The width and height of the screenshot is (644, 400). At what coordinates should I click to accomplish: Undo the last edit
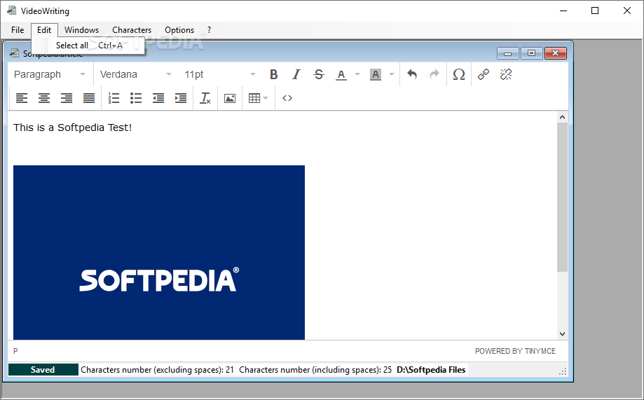[412, 74]
